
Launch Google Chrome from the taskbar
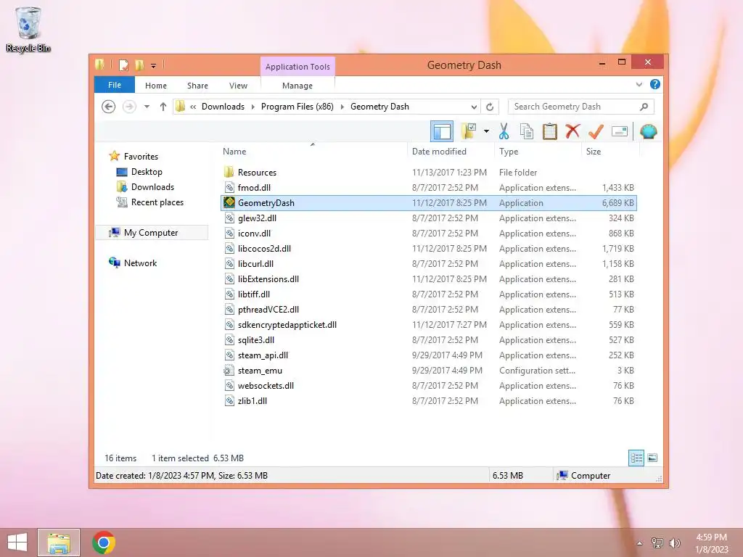104,542
